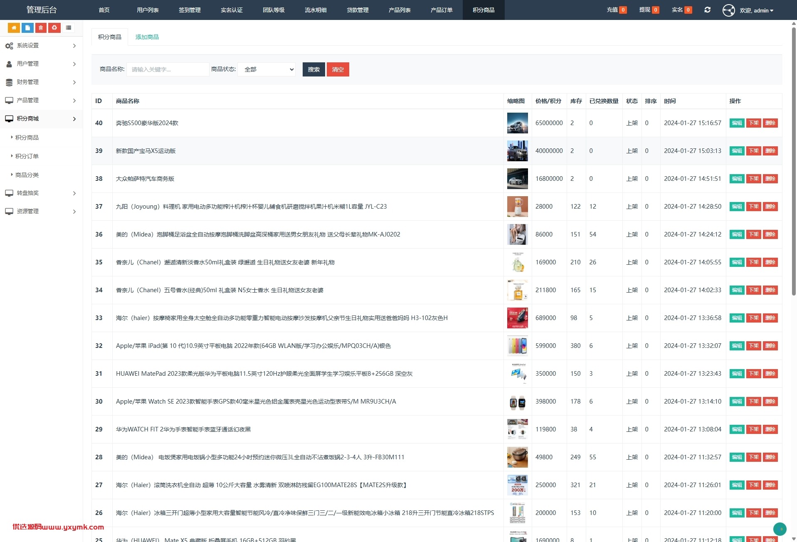Toggle the sidebar list menu icon

(x=69, y=28)
